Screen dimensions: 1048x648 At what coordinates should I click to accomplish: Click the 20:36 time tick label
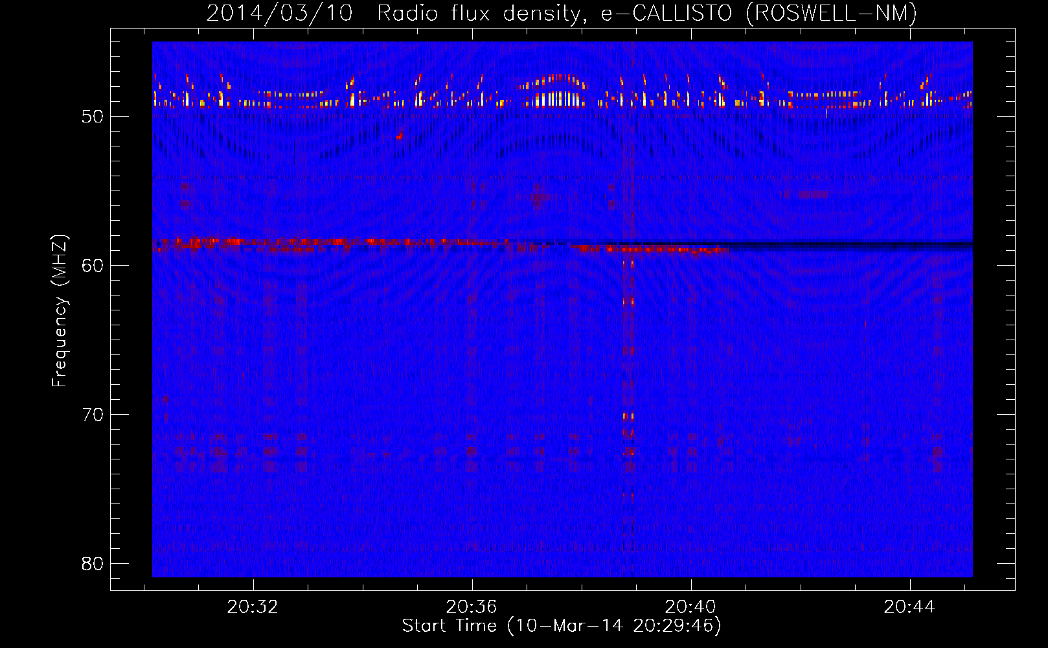tap(472, 607)
